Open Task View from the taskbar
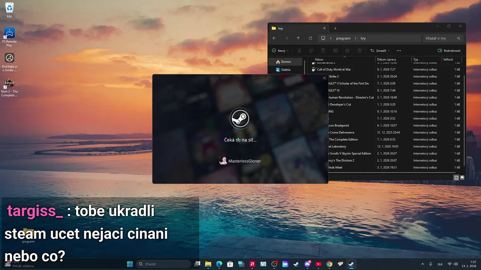The image size is (481, 270). [197, 264]
